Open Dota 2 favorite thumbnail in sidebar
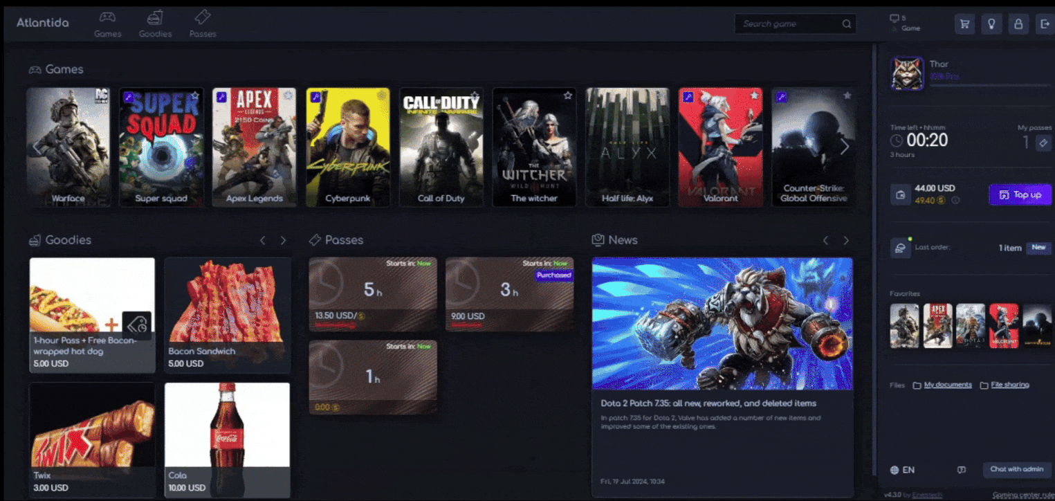The image size is (1055, 501). [x=971, y=325]
